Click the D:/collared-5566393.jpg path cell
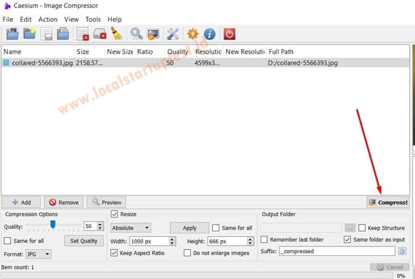This screenshot has height=279, width=415. (303, 63)
